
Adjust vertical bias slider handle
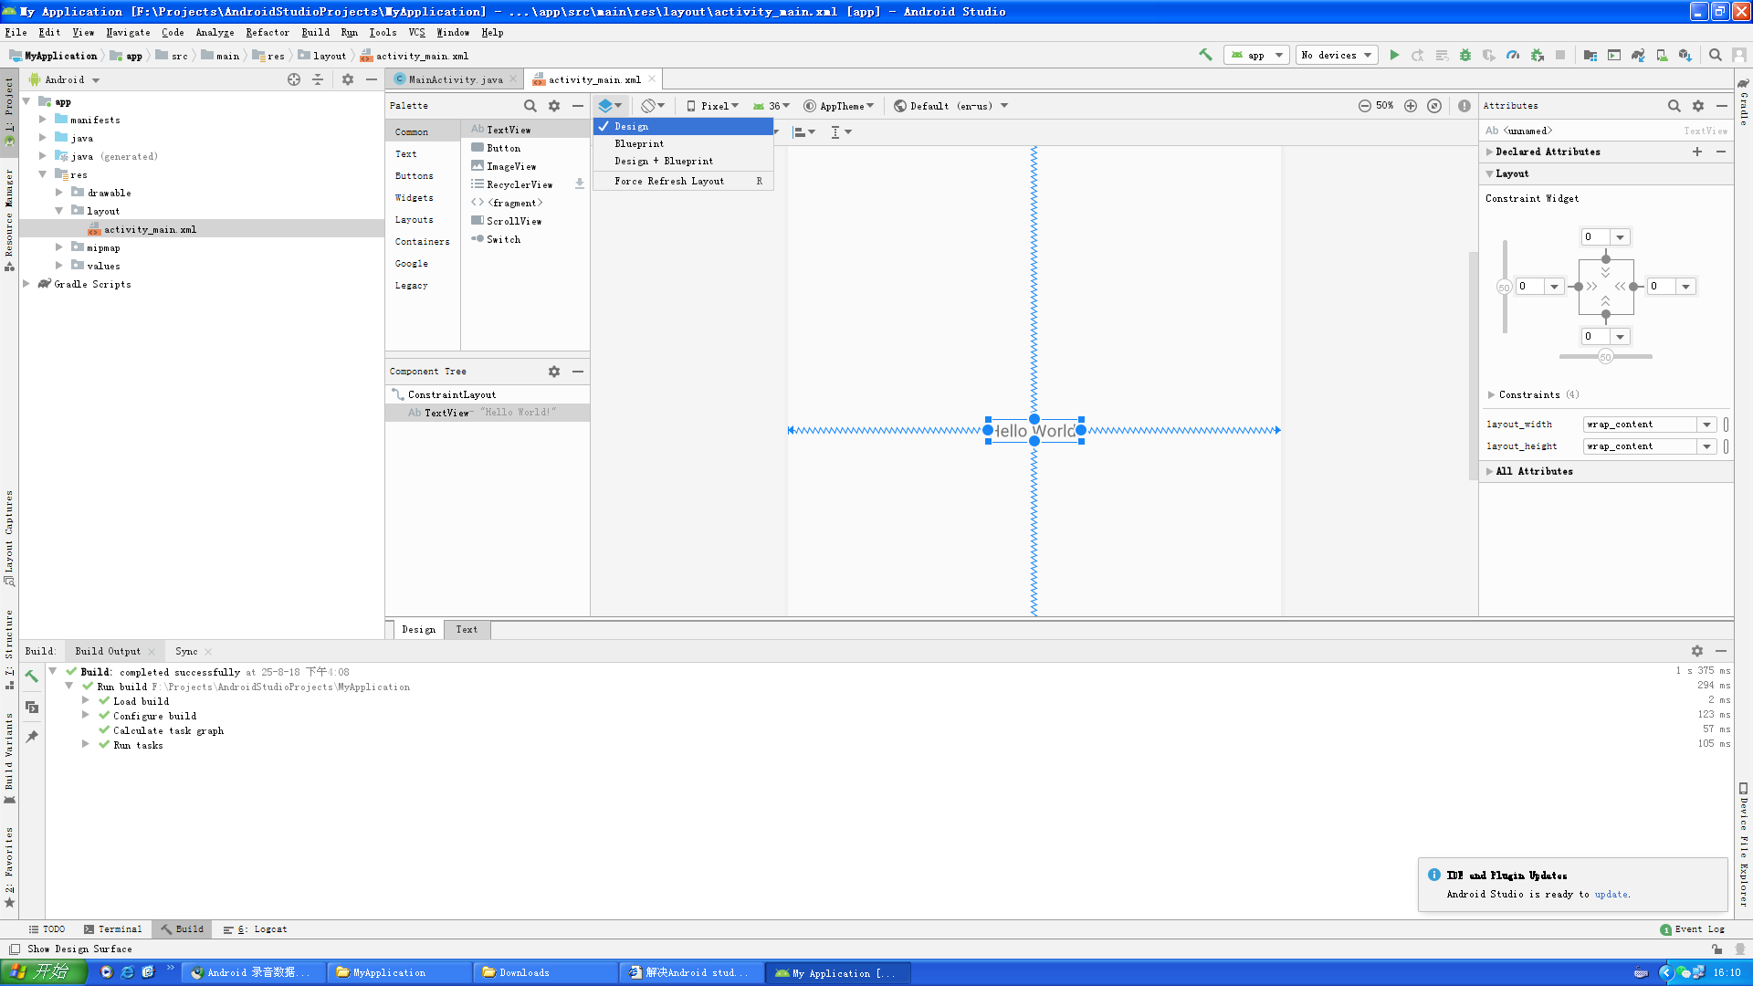click(1505, 287)
